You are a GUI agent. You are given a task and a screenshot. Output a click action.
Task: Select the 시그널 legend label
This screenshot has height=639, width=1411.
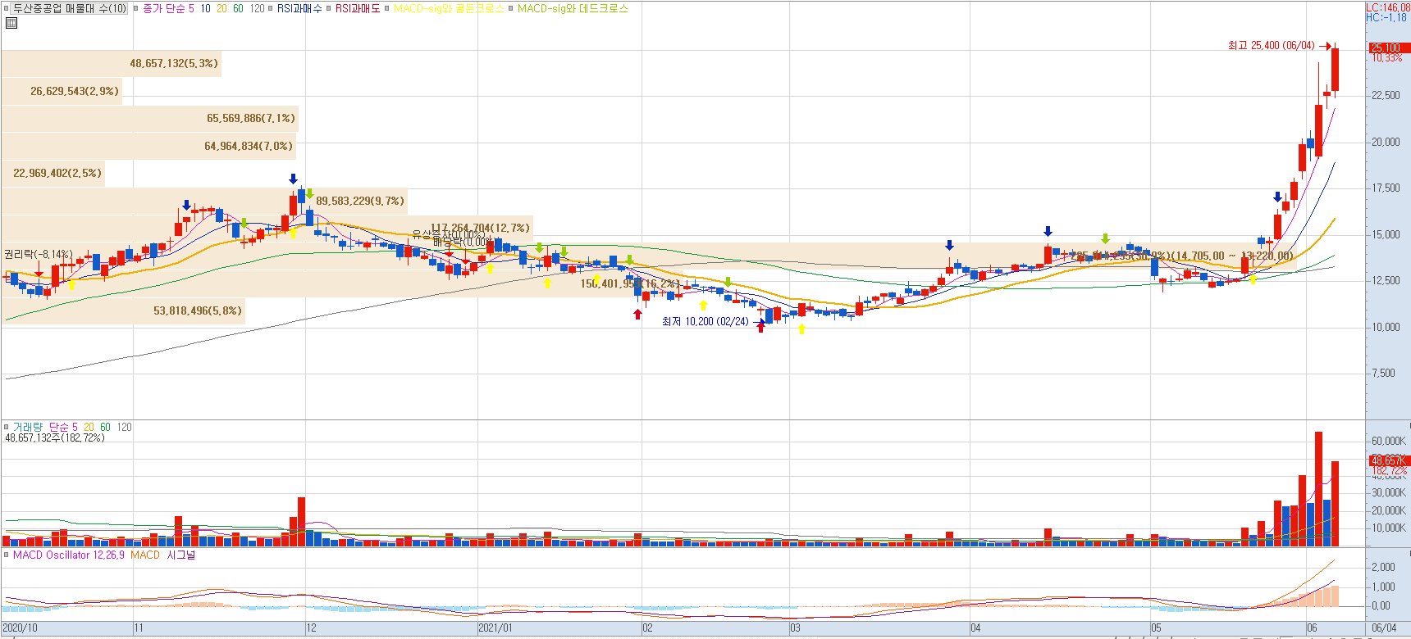click(x=181, y=555)
